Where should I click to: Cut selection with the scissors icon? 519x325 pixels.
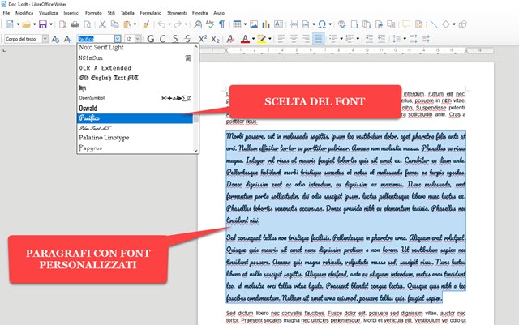103,24
